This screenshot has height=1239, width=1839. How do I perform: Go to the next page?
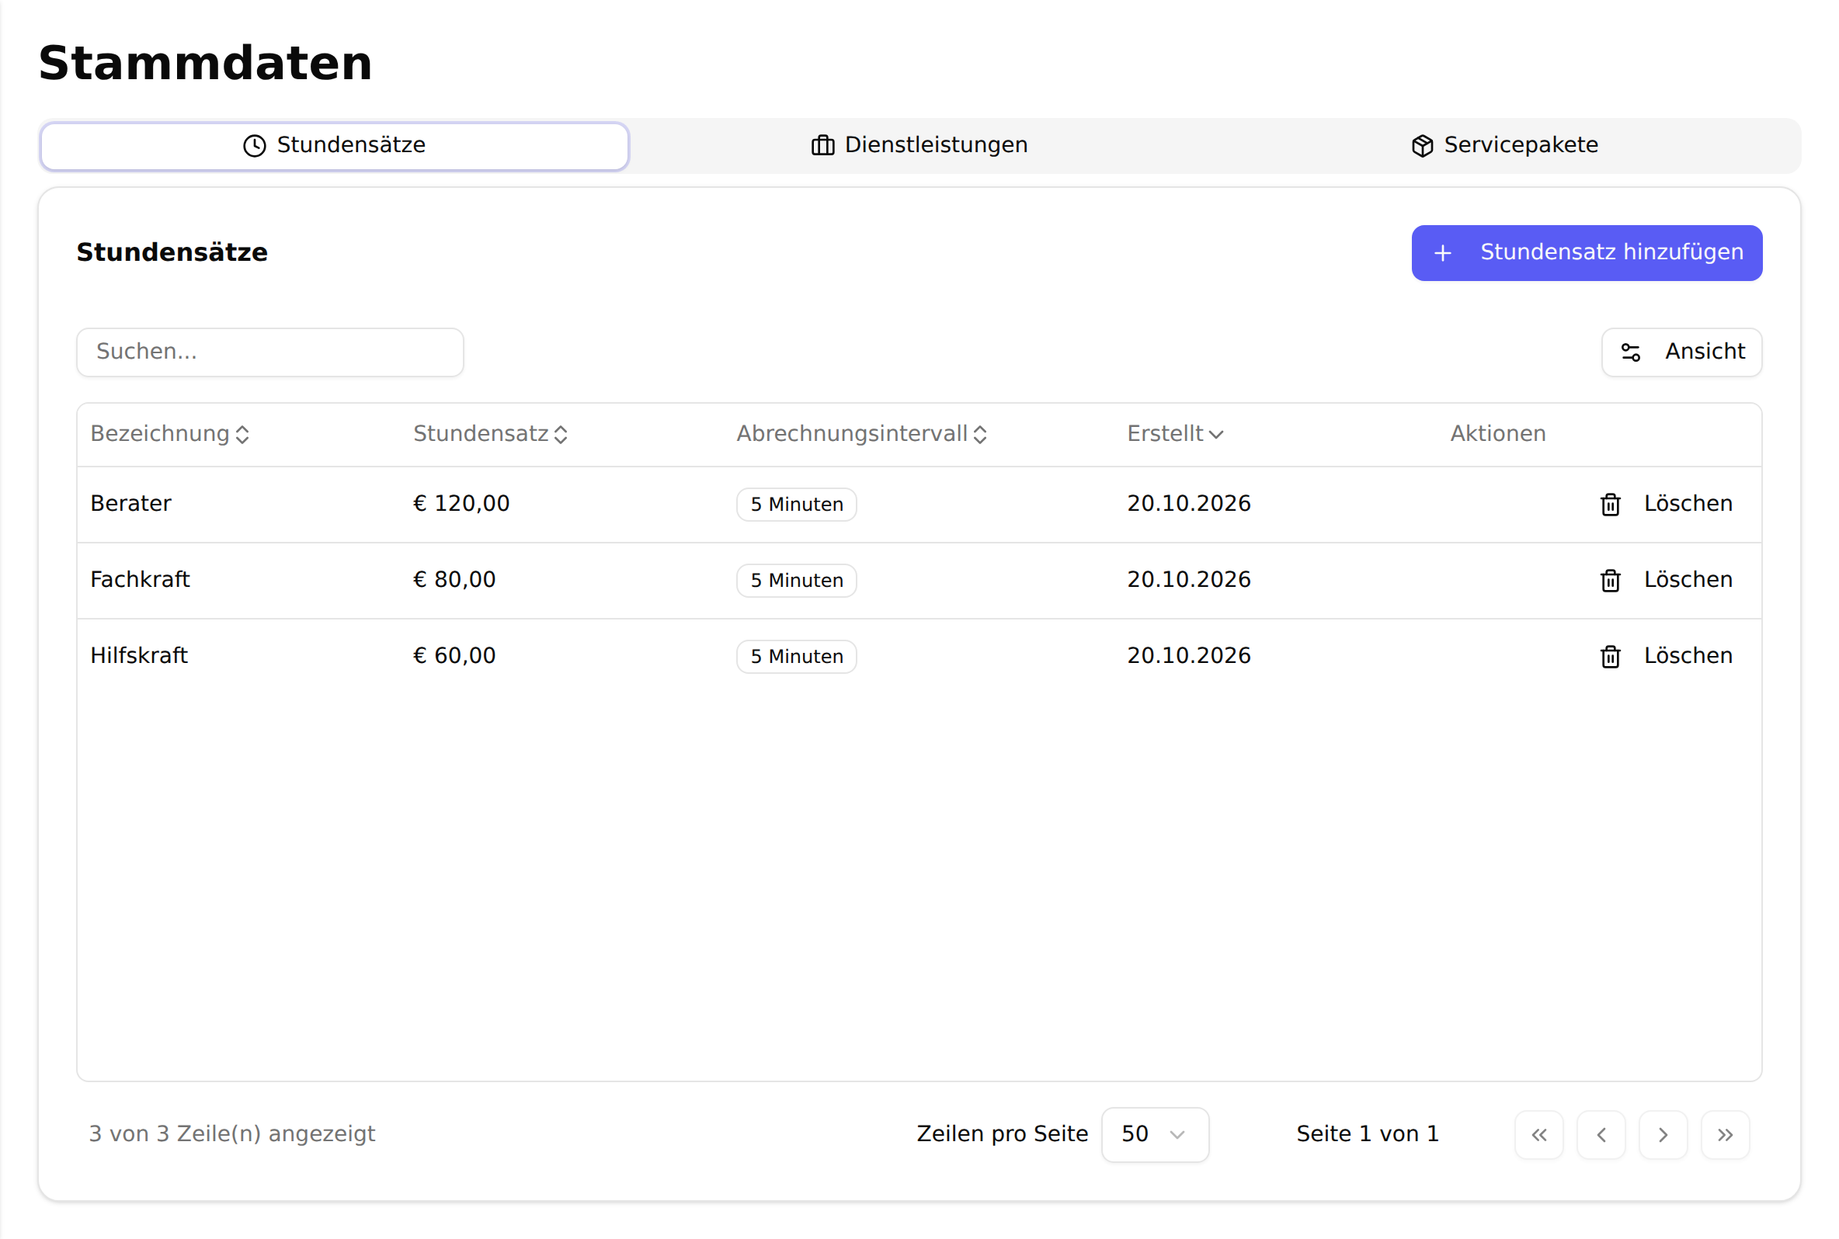1663,1135
